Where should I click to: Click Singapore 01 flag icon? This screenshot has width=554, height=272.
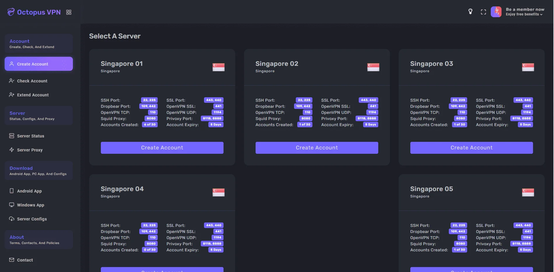(x=219, y=67)
